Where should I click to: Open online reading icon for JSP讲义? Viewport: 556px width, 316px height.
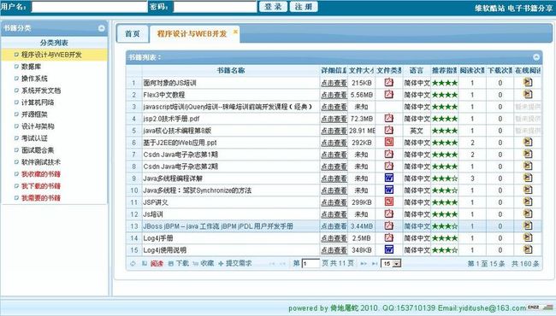[x=528, y=202]
